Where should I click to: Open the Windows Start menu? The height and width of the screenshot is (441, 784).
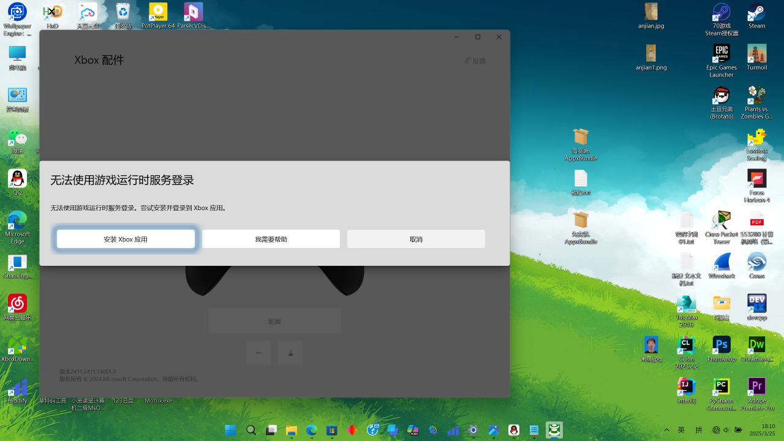coord(230,431)
